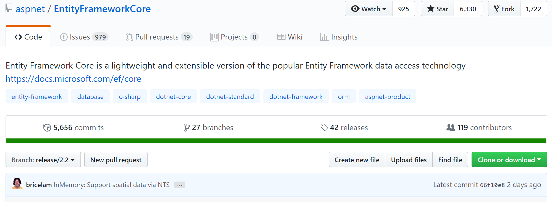Click the green language breakdown bar

pos(276,141)
